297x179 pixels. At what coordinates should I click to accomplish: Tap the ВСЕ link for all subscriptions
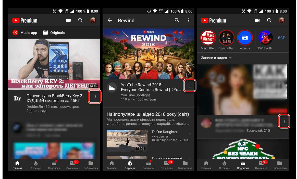point(281,38)
